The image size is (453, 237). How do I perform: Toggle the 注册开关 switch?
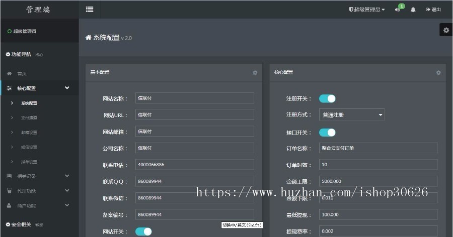327,98
